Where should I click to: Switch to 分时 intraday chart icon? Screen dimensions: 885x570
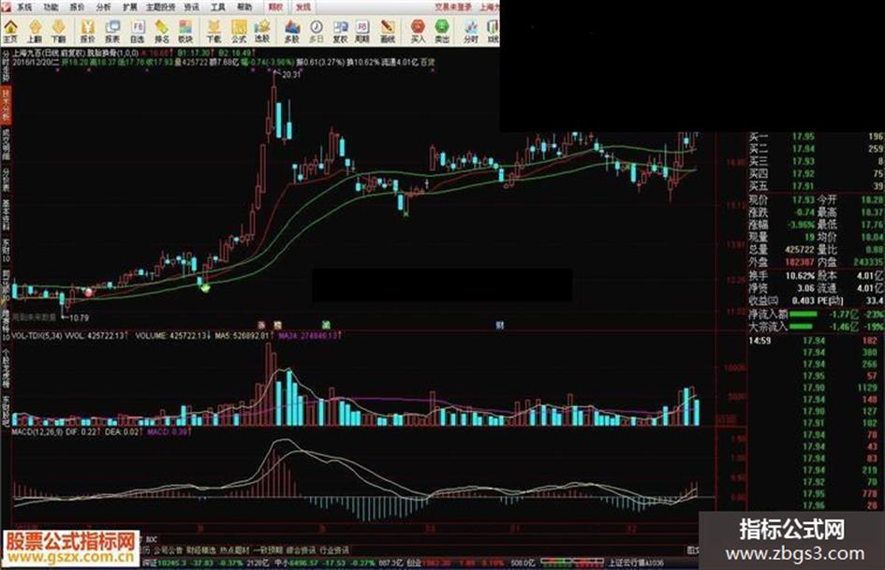(471, 31)
